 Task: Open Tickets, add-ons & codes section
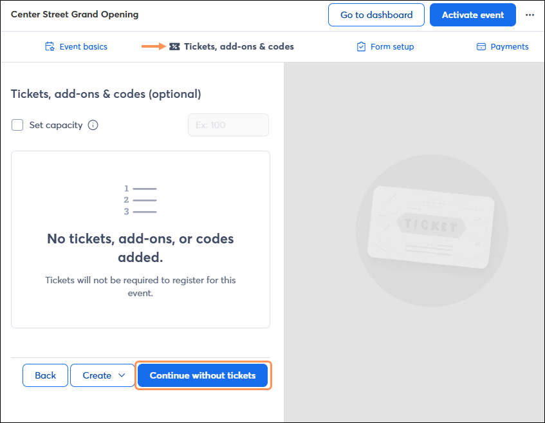pyautogui.click(x=232, y=46)
